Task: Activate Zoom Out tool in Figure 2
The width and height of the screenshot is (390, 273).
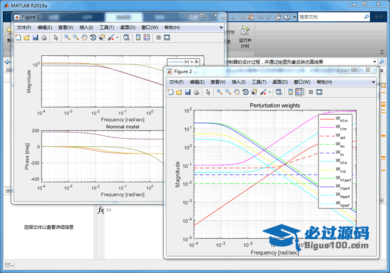Action: click(x=228, y=92)
